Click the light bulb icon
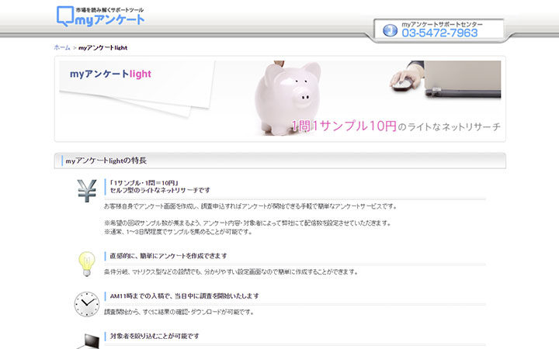This screenshot has height=349, width=559. click(x=87, y=264)
